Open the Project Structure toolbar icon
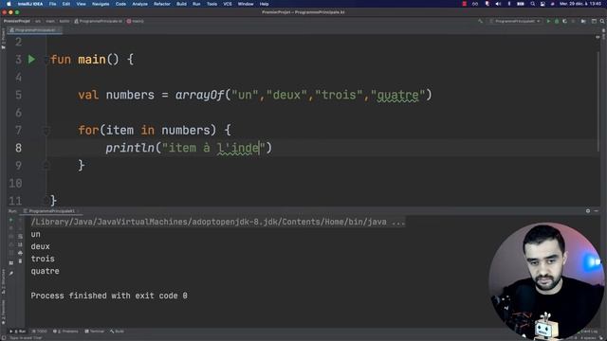The height and width of the screenshot is (341, 607). click(583, 21)
